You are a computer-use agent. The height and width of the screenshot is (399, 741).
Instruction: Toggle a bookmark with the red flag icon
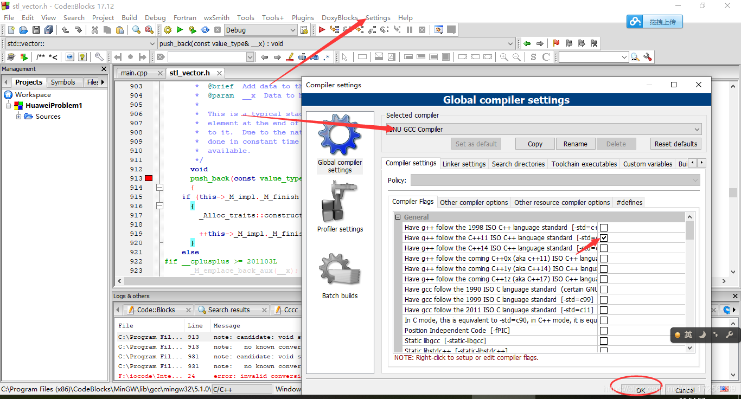[x=556, y=43]
